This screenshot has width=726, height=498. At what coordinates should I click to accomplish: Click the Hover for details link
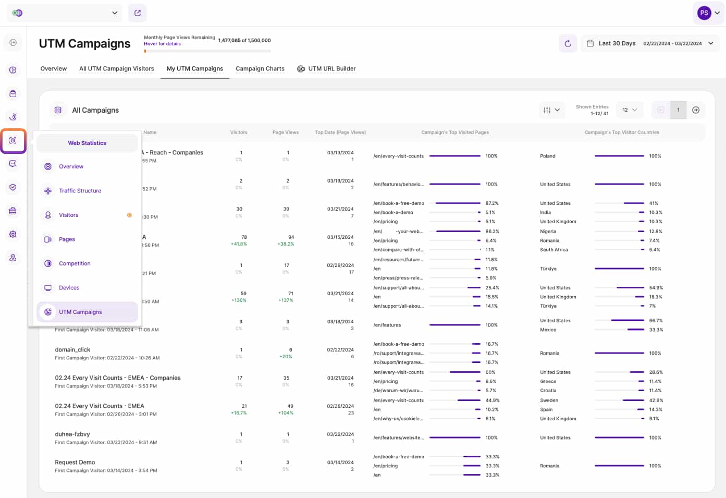pyautogui.click(x=163, y=44)
